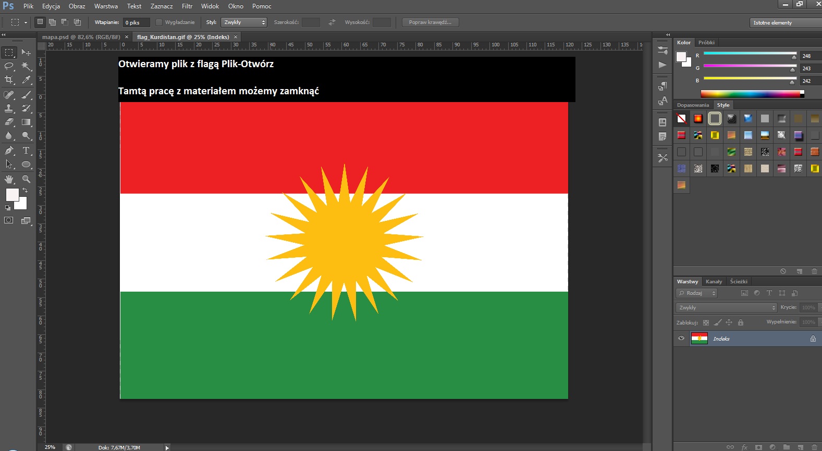Screen dimensions: 822x451
Task: Select the Eraser tool
Action: 9,122
